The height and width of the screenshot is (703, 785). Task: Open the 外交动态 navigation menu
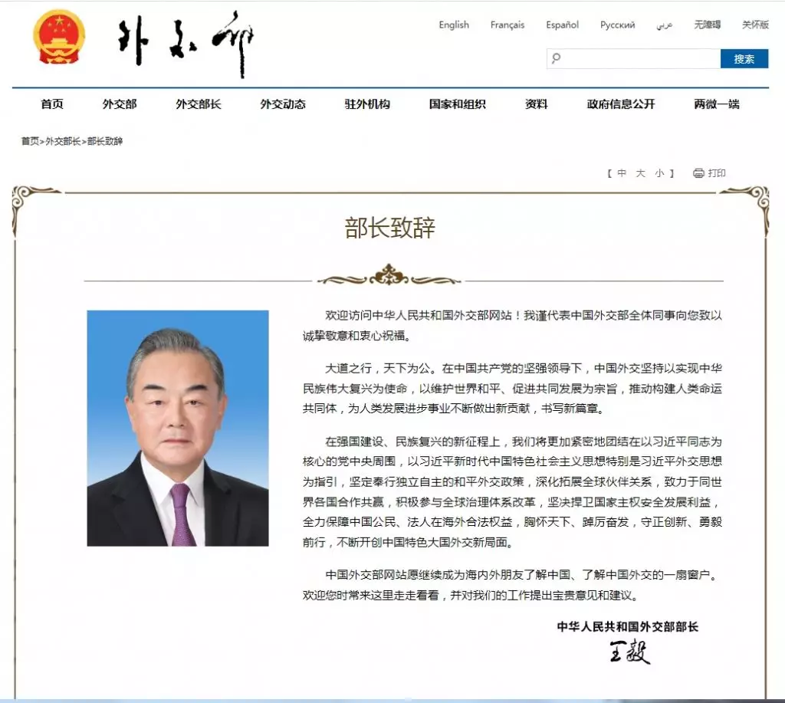pyautogui.click(x=282, y=104)
